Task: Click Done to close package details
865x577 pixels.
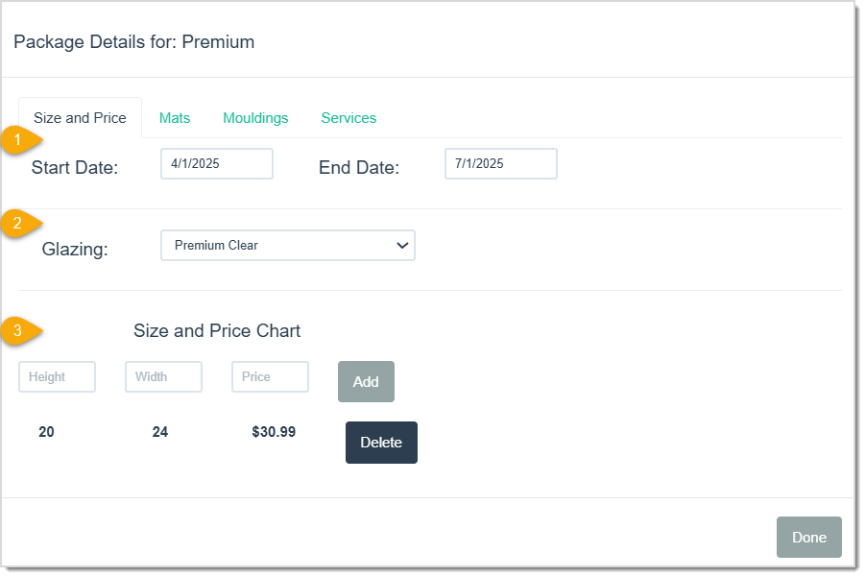Action: tap(808, 538)
